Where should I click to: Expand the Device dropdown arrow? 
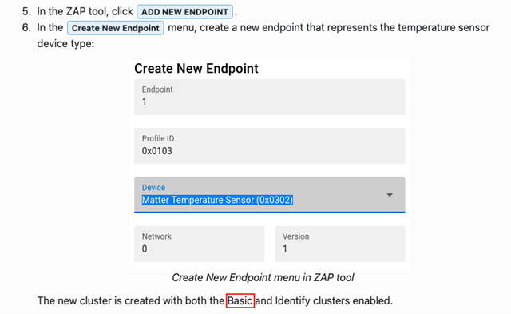pyautogui.click(x=390, y=195)
